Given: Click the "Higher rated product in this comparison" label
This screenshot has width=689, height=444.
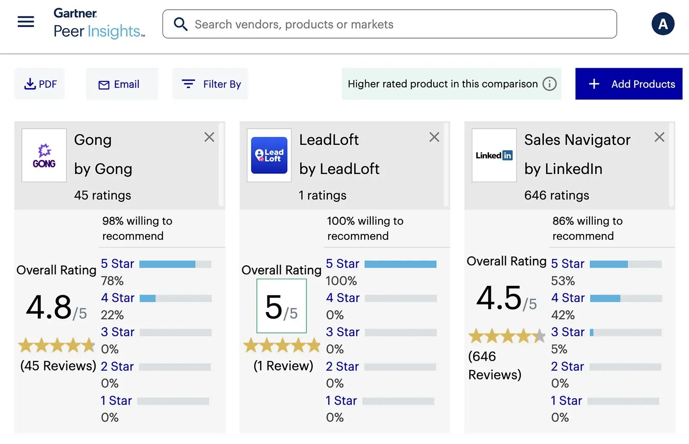Looking at the screenshot, I should (443, 84).
